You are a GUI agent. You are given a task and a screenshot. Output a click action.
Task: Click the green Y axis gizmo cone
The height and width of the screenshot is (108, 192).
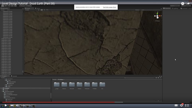[157, 13]
